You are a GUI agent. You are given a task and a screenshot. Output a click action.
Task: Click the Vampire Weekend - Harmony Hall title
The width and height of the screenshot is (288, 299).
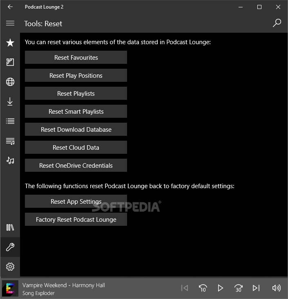[64, 285]
